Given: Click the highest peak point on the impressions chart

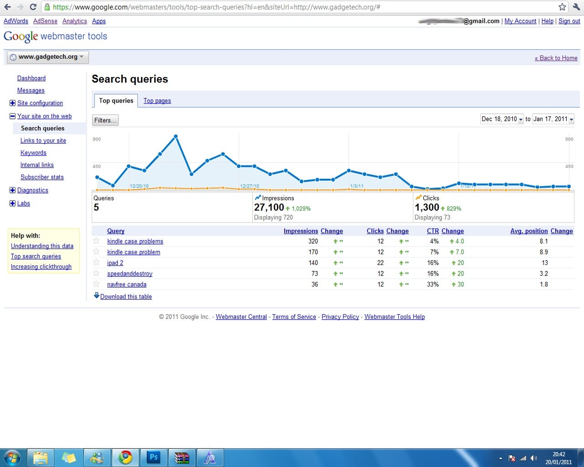Looking at the screenshot, I should tap(176, 136).
